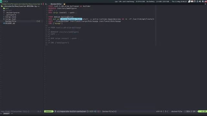Image resolution: width=207 pixels, height=116 pixels.
Task: Click the FROM debian:bullseye-slim line
Action: [61, 17]
